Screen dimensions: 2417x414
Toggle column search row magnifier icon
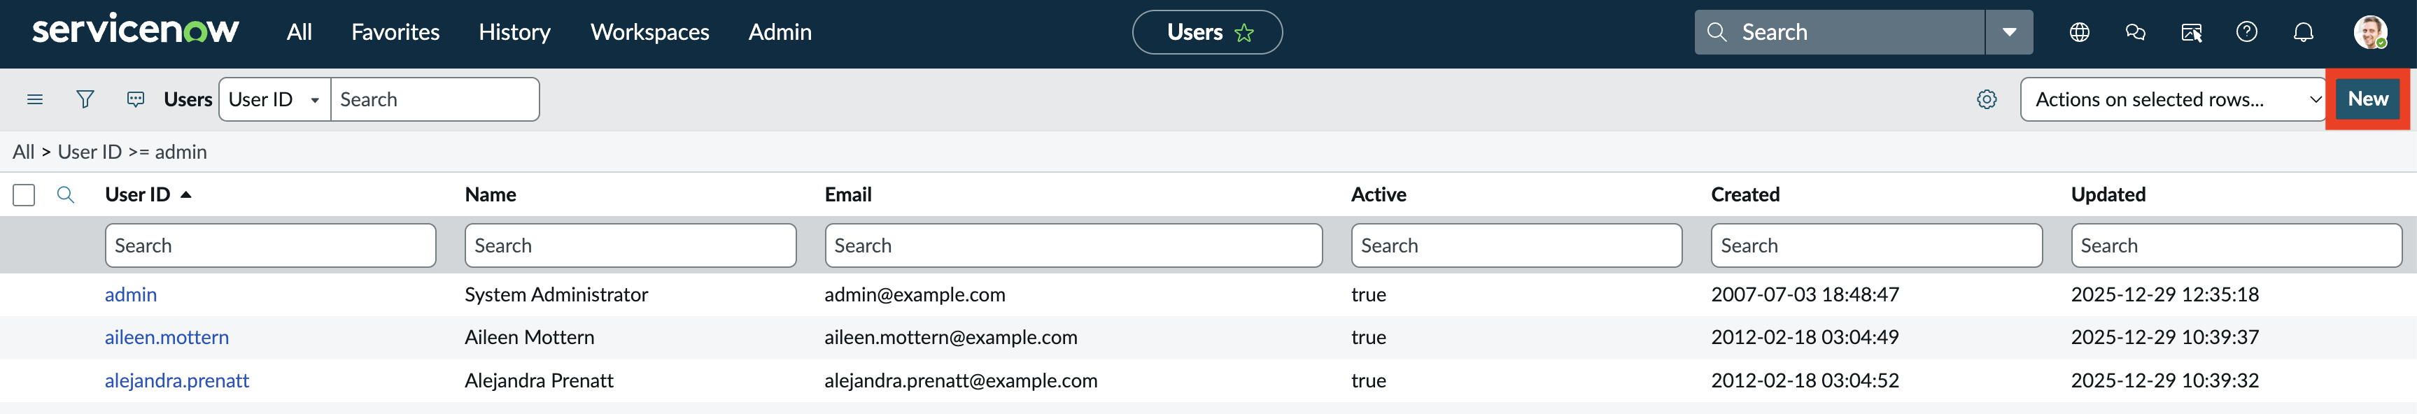coord(66,195)
